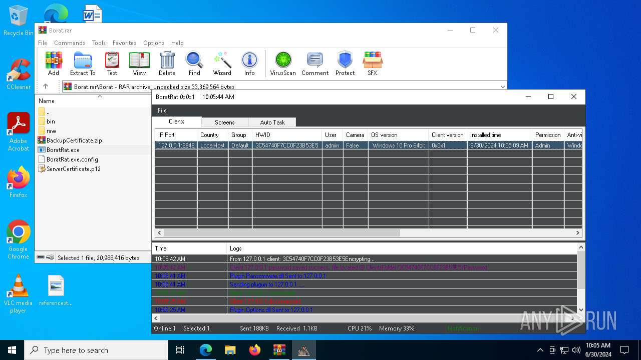
Task: Open CCleaner desktop shortcut
Action: click(x=19, y=74)
